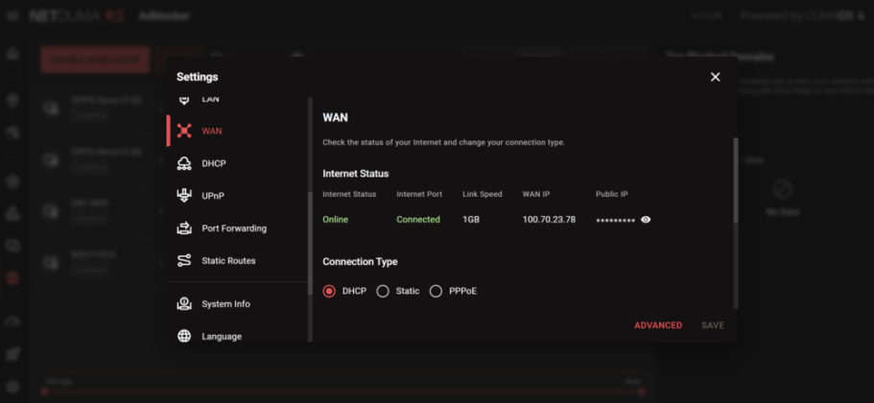The width and height of the screenshot is (874, 403).
Task: Select the Static connection type radio
Action: coord(383,291)
